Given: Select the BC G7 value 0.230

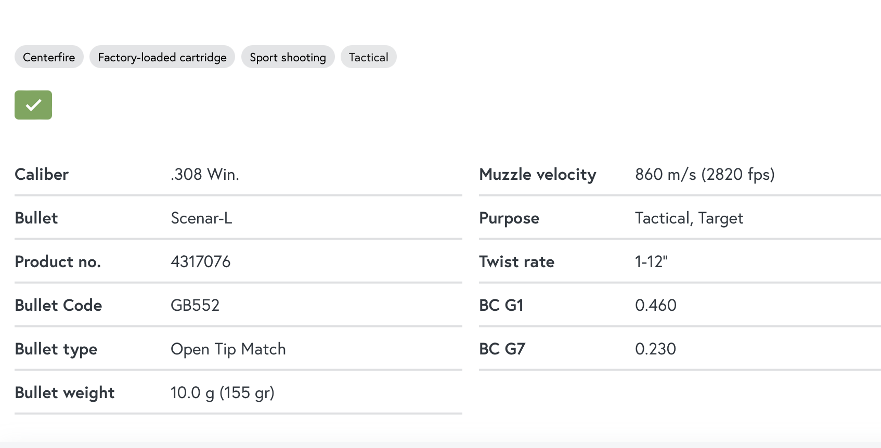Looking at the screenshot, I should pyautogui.click(x=655, y=349).
